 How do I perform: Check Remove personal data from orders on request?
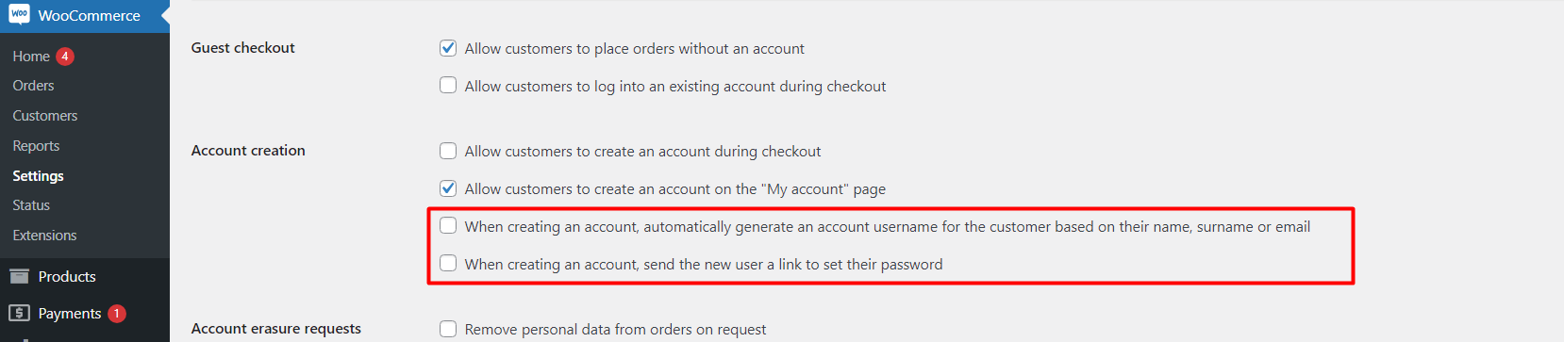point(448,329)
